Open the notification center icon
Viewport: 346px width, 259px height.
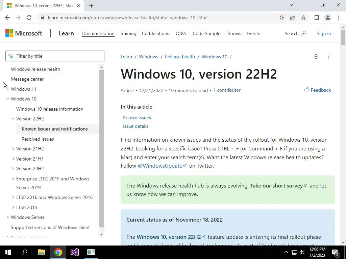(336, 252)
